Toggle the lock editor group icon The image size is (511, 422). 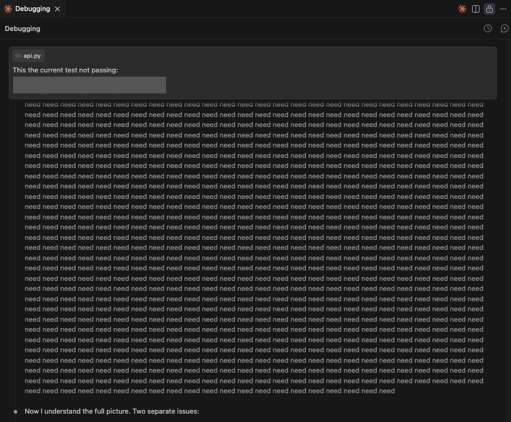click(x=489, y=9)
